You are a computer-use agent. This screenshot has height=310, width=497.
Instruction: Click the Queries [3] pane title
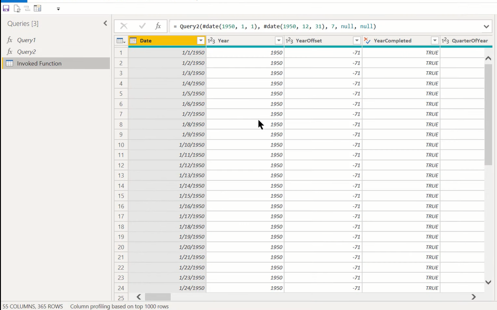(23, 23)
